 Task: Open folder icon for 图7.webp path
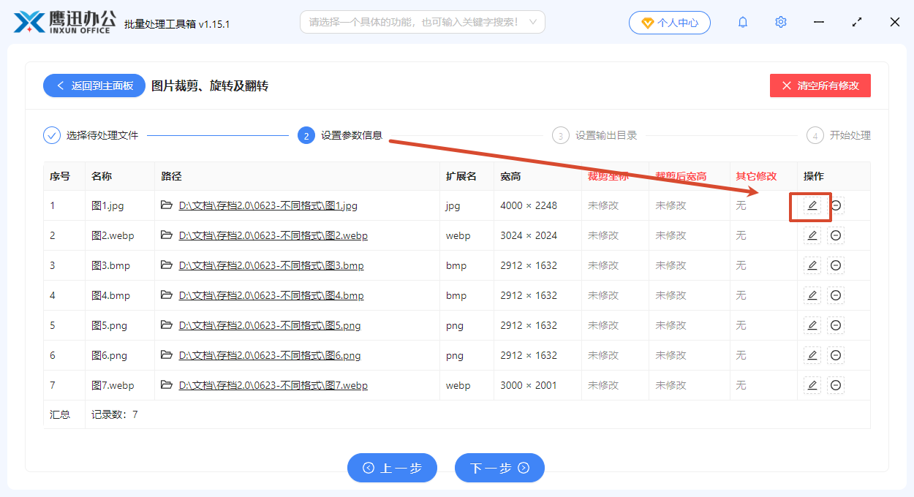(x=167, y=385)
